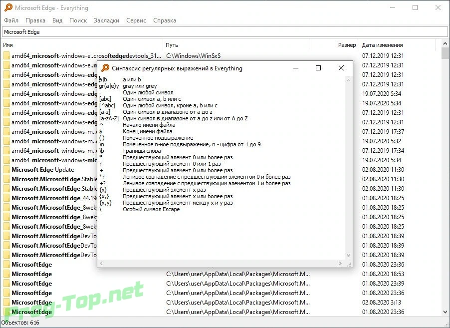Click the [^abc] pattern in regex dialog
The width and height of the screenshot is (450, 328).
click(107, 105)
